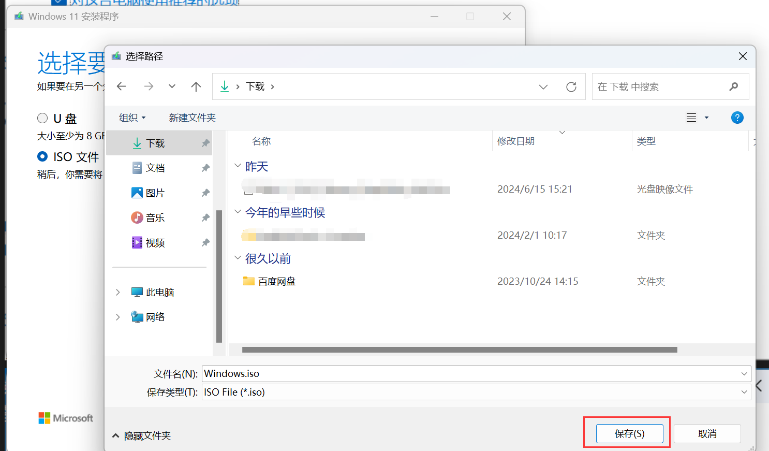Collapse the 很久以前 group
Image resolution: width=769 pixels, height=451 pixels.
(238, 258)
